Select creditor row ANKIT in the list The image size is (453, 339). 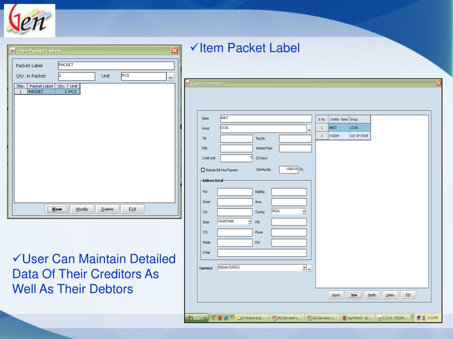[343, 128]
